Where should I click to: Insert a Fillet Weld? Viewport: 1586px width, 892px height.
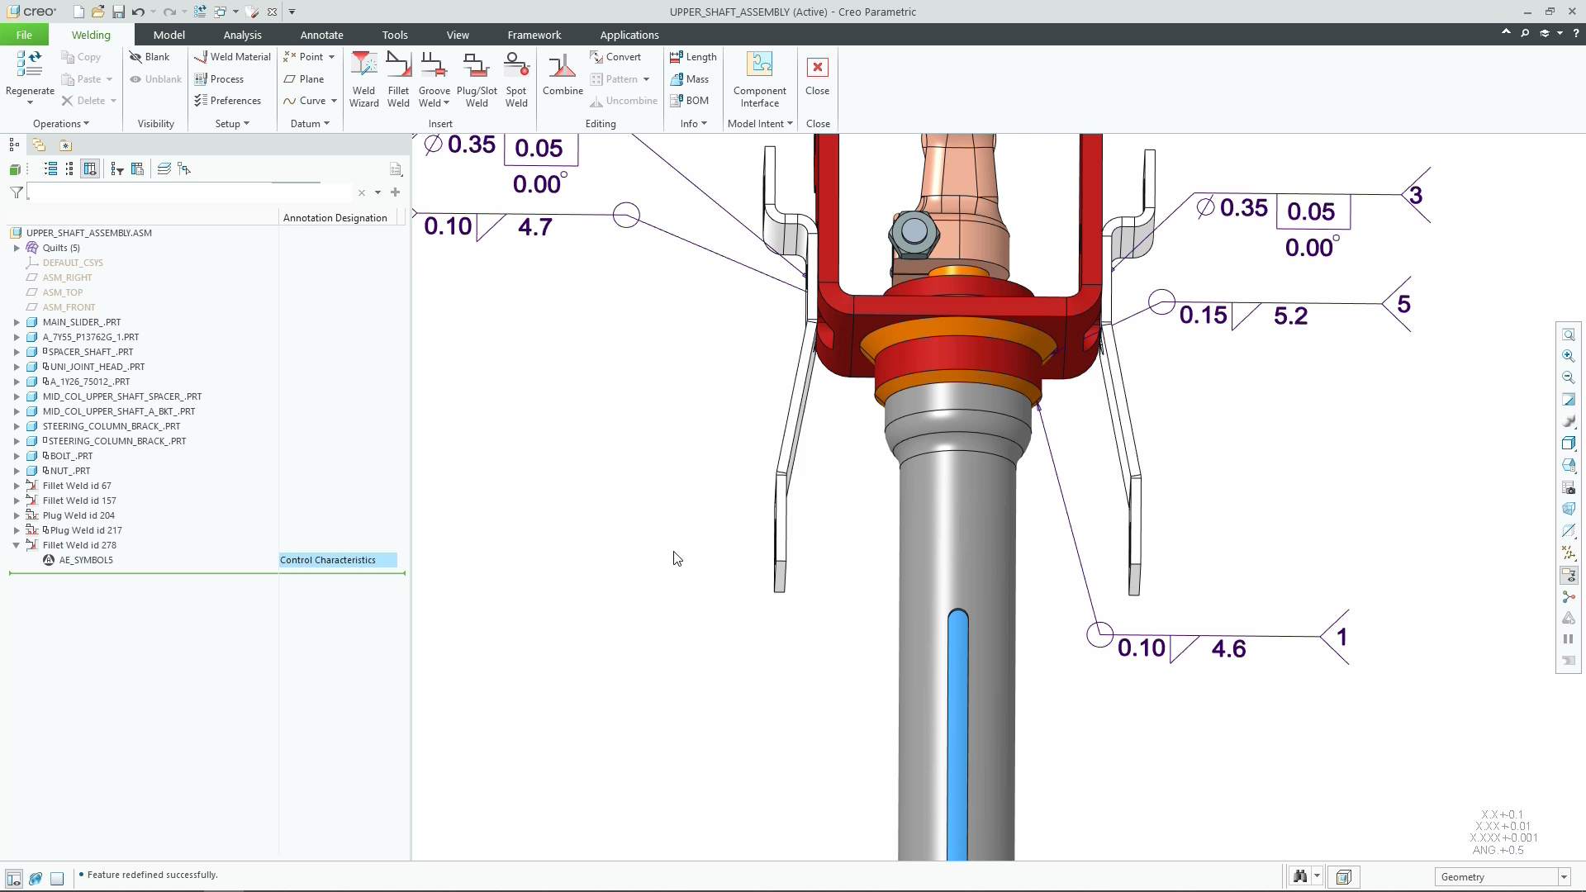[398, 79]
